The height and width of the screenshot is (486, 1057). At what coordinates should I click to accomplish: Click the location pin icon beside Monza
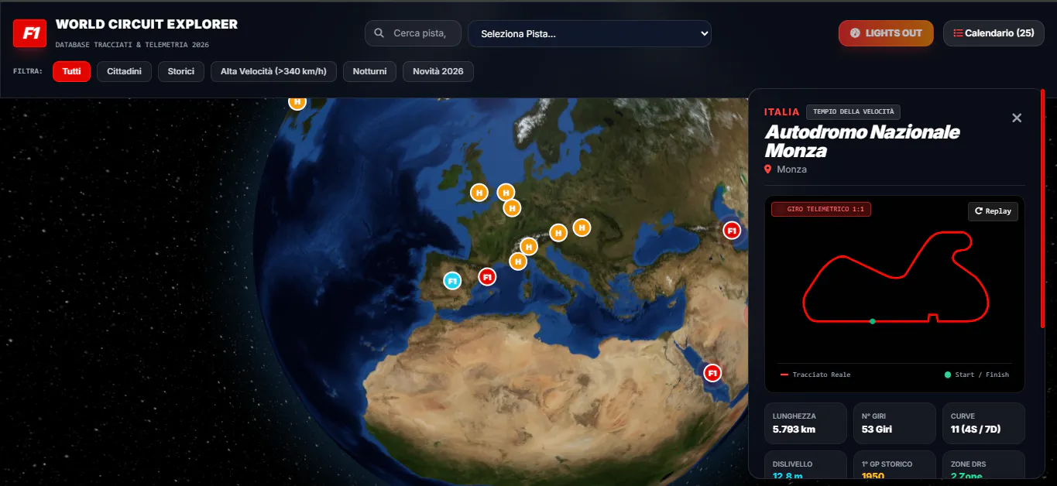(x=768, y=169)
